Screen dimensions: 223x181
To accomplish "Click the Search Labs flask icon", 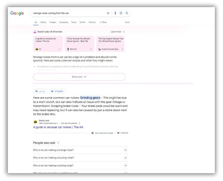I will point(35,32).
